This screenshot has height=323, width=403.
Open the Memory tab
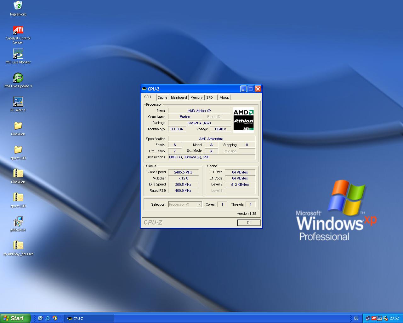(x=196, y=97)
